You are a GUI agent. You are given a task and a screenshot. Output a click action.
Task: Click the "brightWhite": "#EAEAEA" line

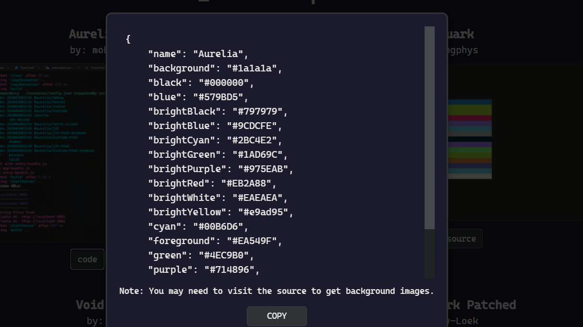(218, 198)
